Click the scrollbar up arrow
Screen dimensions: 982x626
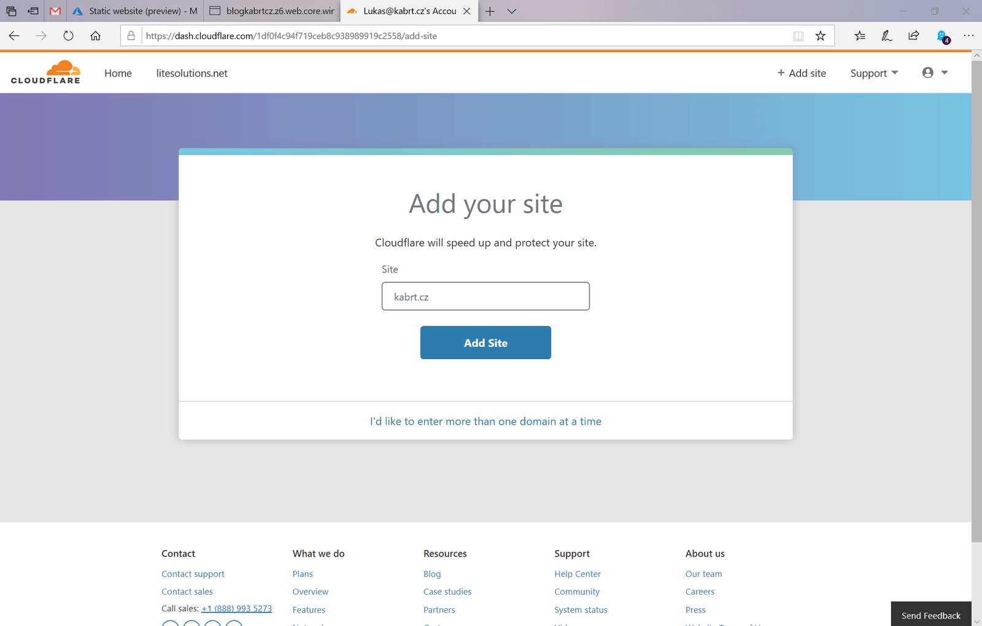pyautogui.click(x=976, y=55)
